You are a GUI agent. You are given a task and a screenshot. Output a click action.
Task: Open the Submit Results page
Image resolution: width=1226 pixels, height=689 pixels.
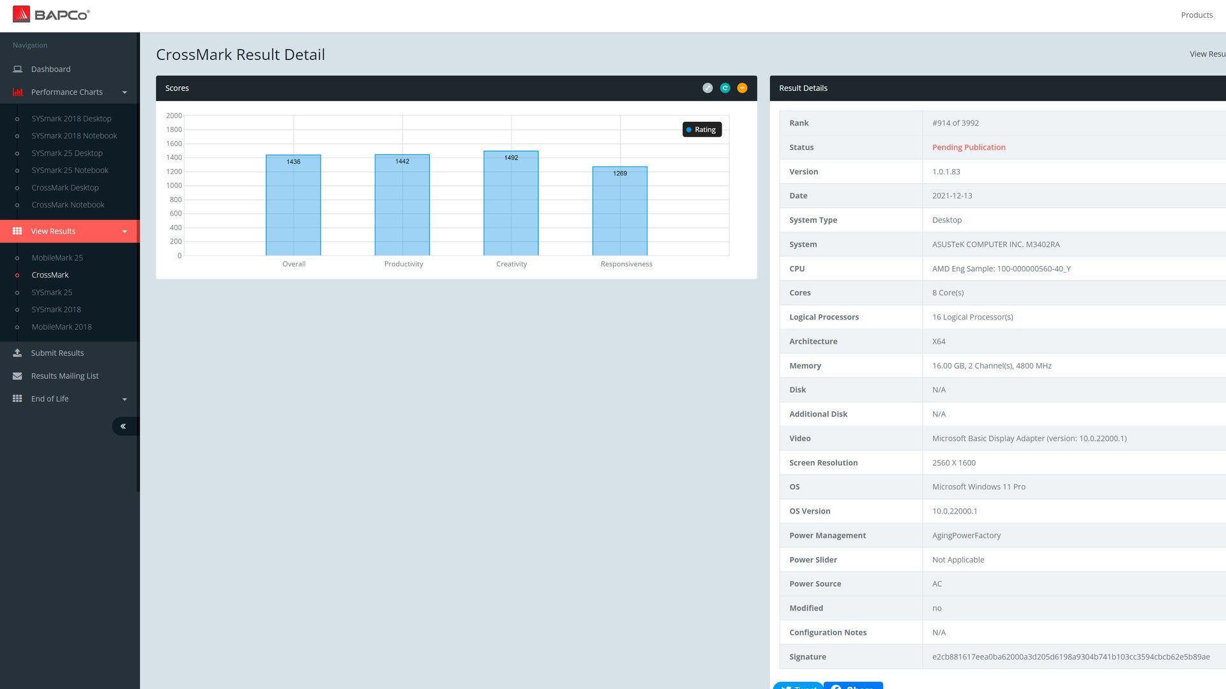[57, 353]
